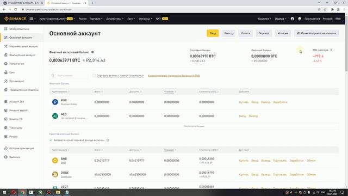Click Заработок in the RUB row
Viewport: 348px width, 196px height.
point(280,102)
